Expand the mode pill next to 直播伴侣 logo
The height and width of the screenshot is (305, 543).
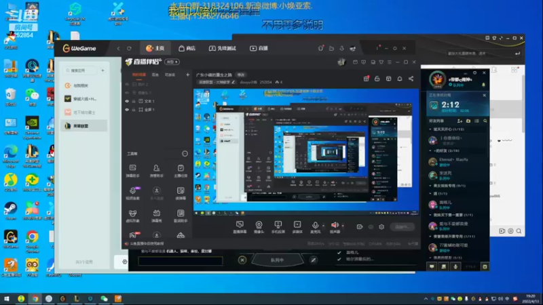click(172, 62)
